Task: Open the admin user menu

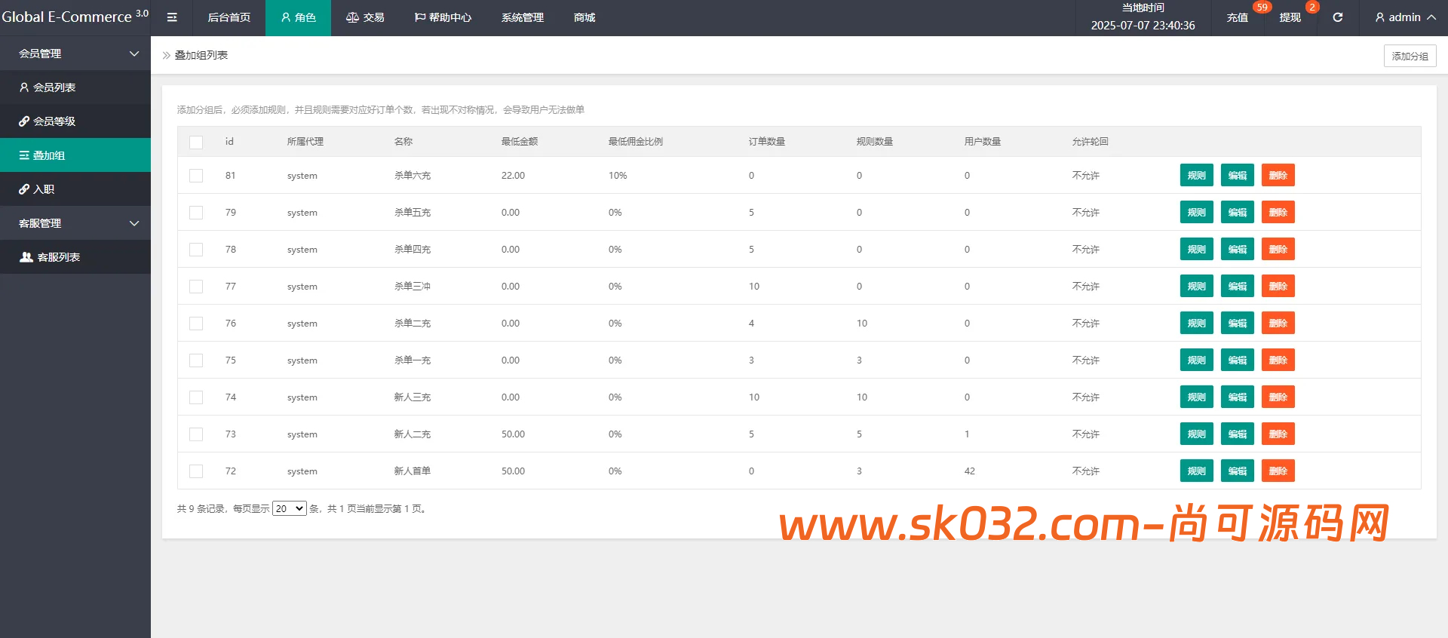Action: click(1405, 17)
